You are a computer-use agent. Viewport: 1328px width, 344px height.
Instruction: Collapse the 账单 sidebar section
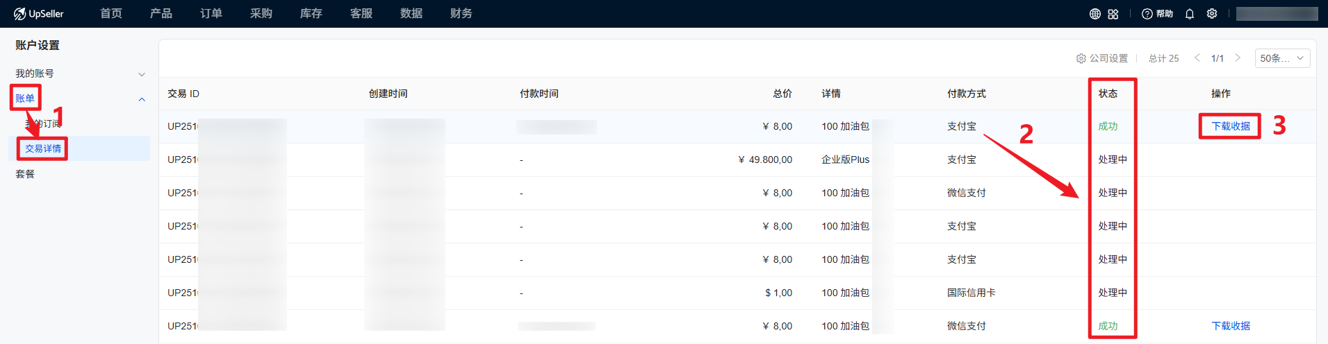click(x=142, y=99)
